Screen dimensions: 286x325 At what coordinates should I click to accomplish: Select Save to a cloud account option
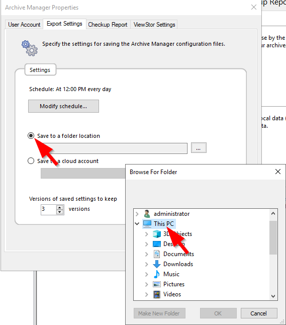coord(31,161)
